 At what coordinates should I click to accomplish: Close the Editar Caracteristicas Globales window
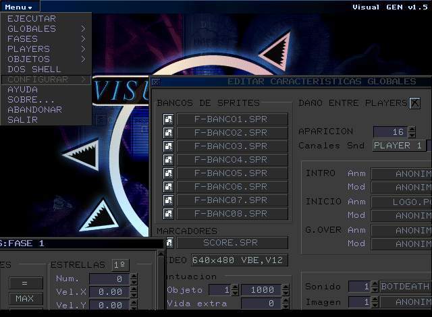click(x=156, y=82)
